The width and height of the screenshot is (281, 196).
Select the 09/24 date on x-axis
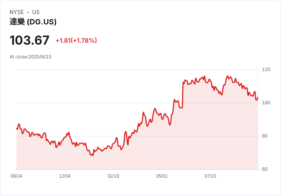tap(16, 176)
